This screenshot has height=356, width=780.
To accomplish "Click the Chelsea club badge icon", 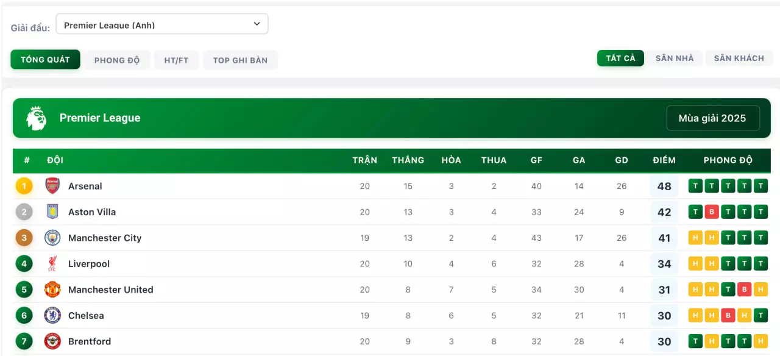I will point(53,316).
